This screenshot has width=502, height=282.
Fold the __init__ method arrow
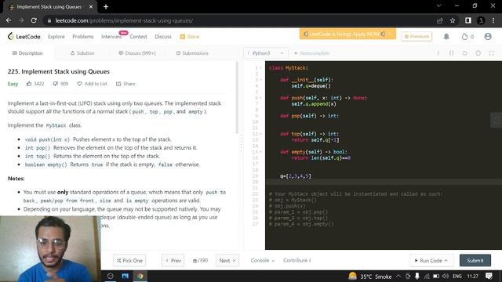260,80
